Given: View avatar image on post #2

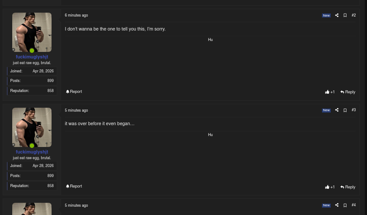Looking at the screenshot, I should (x=32, y=32).
